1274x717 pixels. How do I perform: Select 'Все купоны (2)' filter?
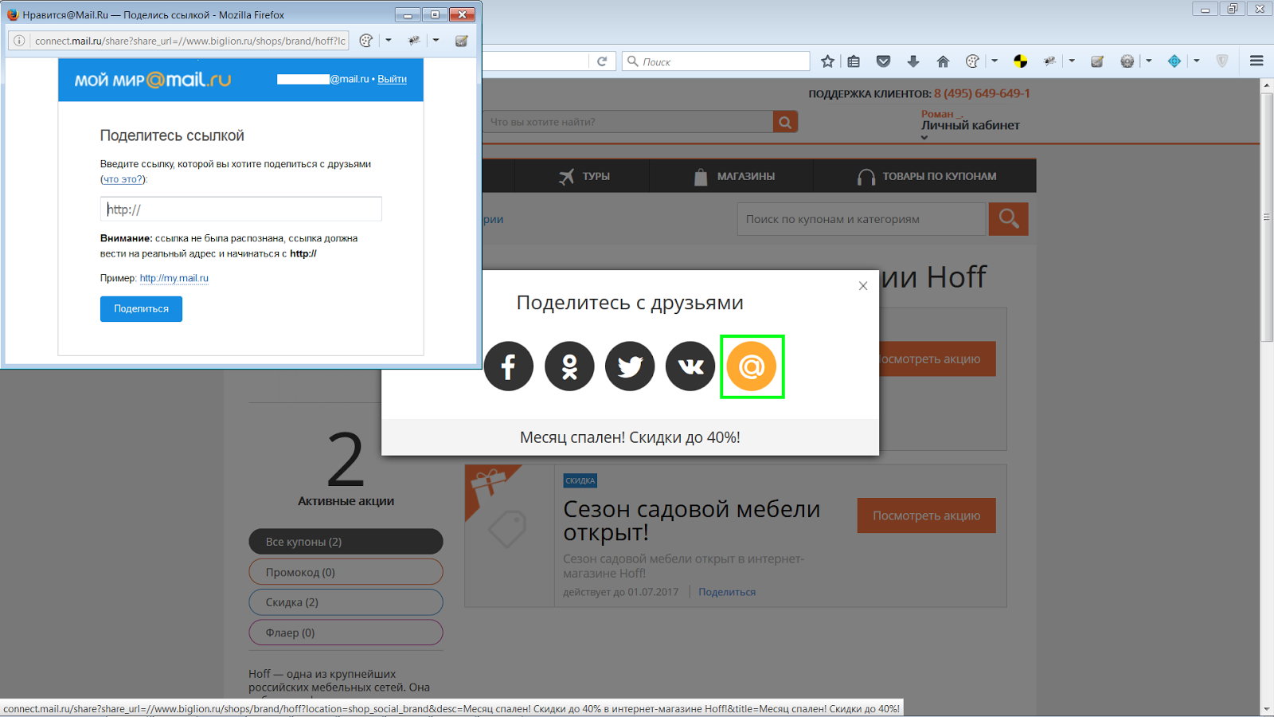(346, 542)
